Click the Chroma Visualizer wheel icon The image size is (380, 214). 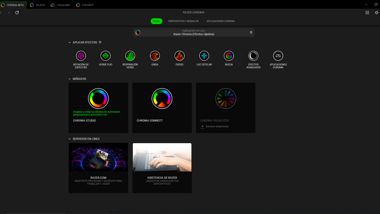226,99
